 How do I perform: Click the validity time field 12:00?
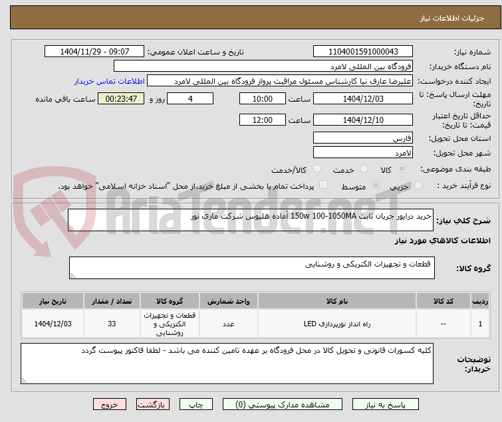262,120
